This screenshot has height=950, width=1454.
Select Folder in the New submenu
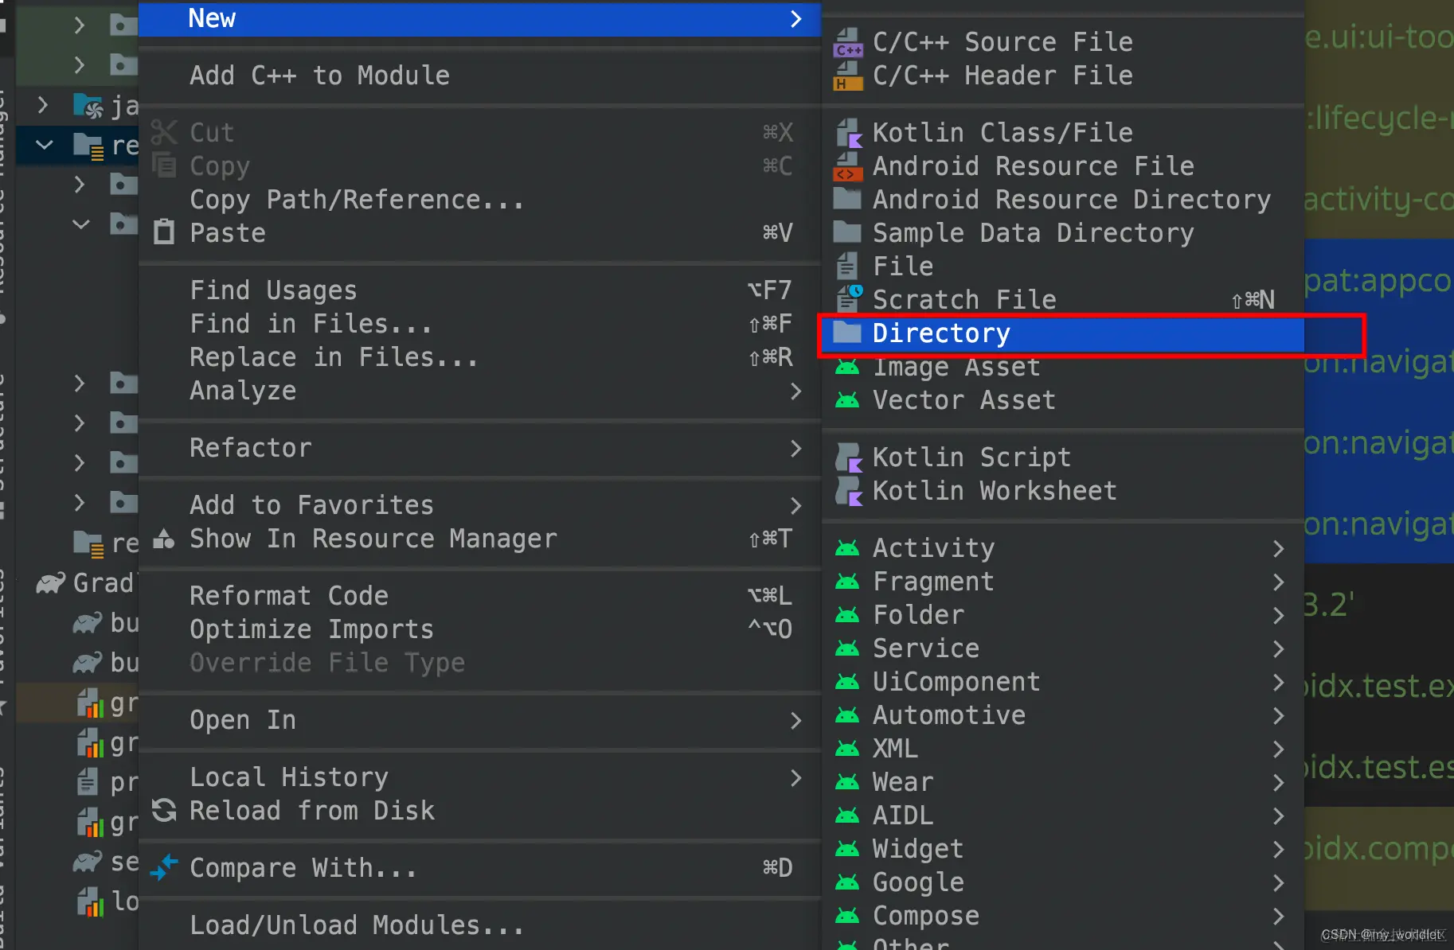coord(1063,615)
